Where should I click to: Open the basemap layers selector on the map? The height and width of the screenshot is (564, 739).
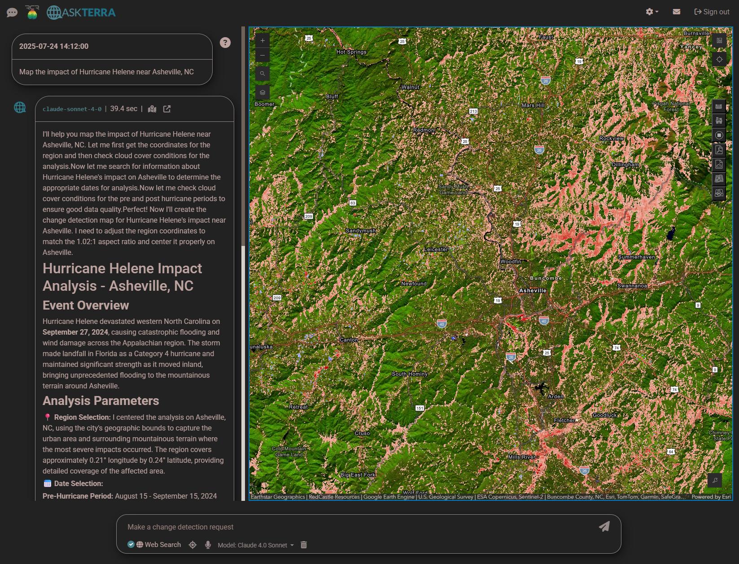(262, 92)
